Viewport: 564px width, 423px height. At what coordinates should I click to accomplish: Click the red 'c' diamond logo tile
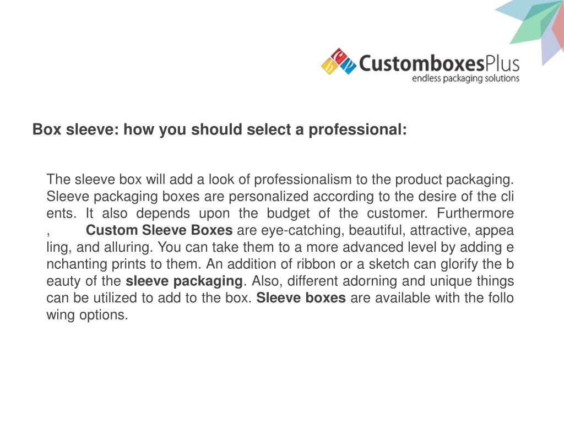click(x=338, y=56)
